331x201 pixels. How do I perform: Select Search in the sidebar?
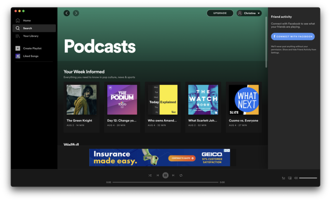[x=34, y=28]
